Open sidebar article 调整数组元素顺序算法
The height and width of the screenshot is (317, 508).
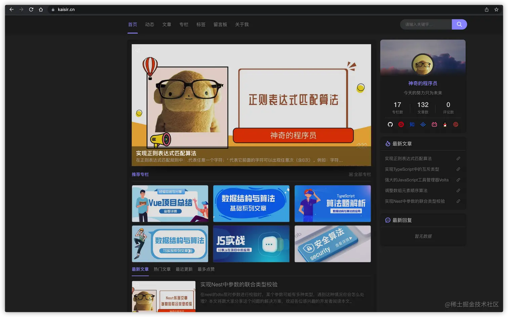point(406,190)
